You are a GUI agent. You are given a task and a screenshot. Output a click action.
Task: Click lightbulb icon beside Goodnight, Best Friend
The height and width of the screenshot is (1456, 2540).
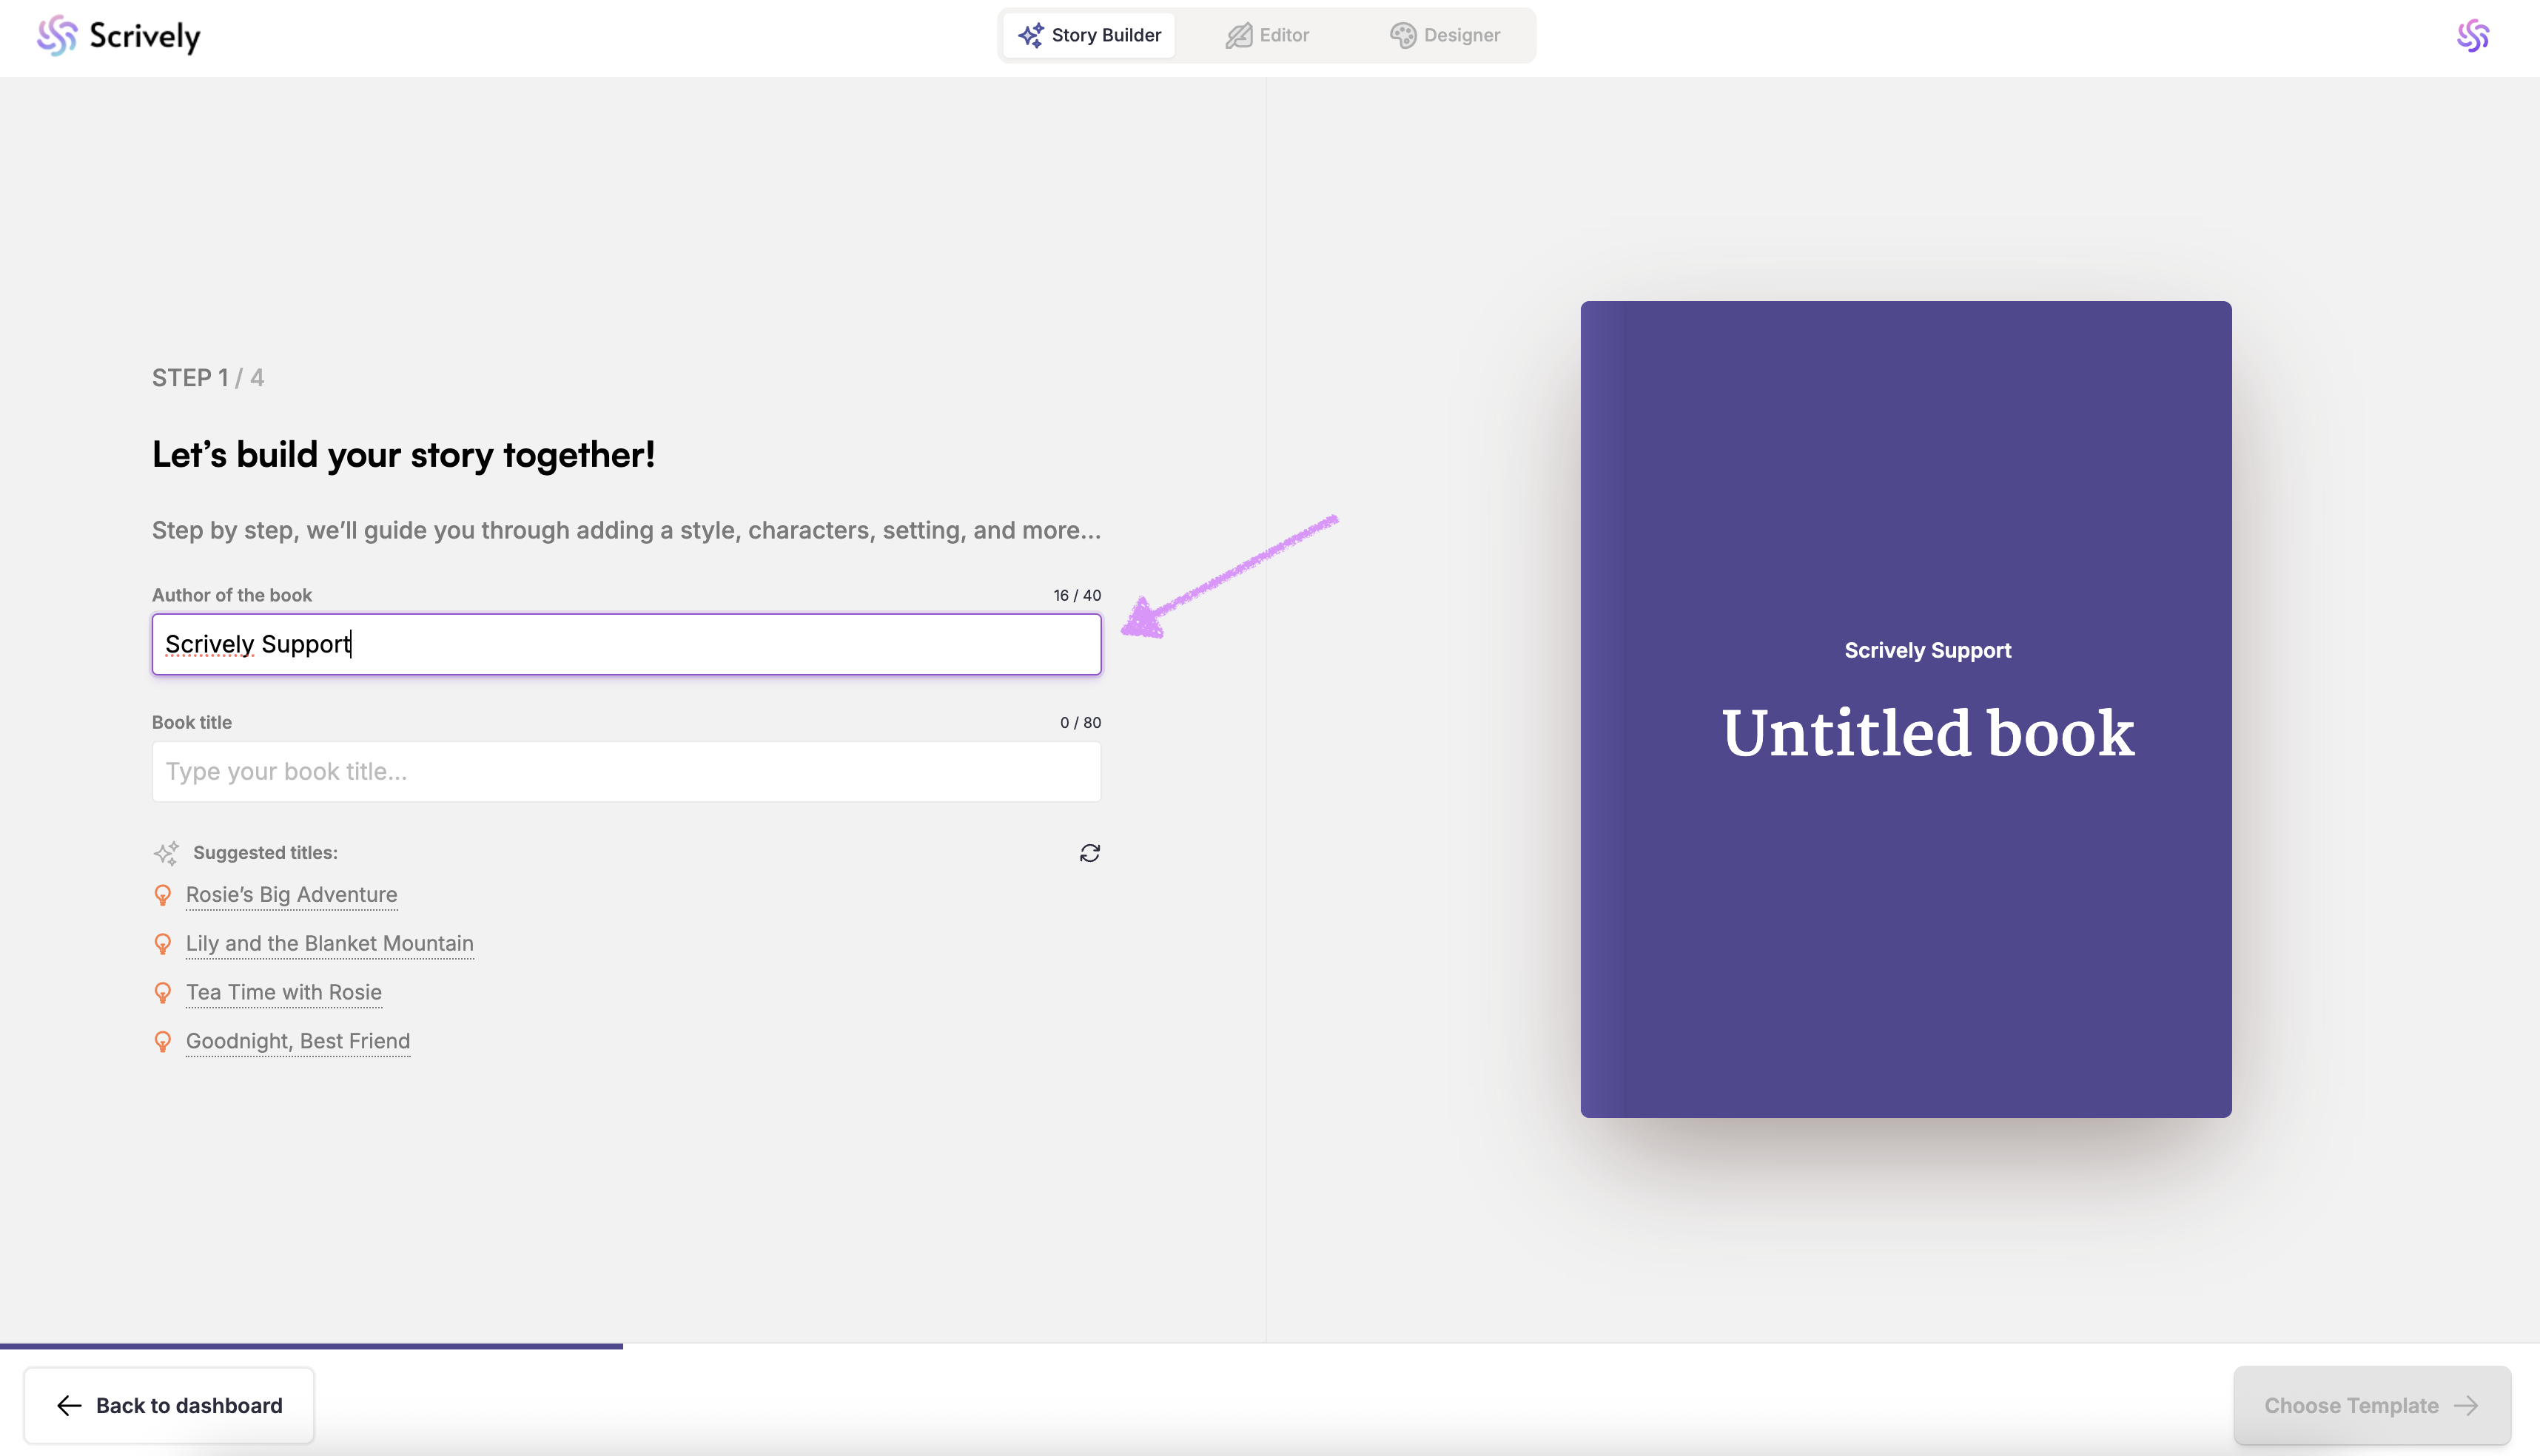(163, 1042)
